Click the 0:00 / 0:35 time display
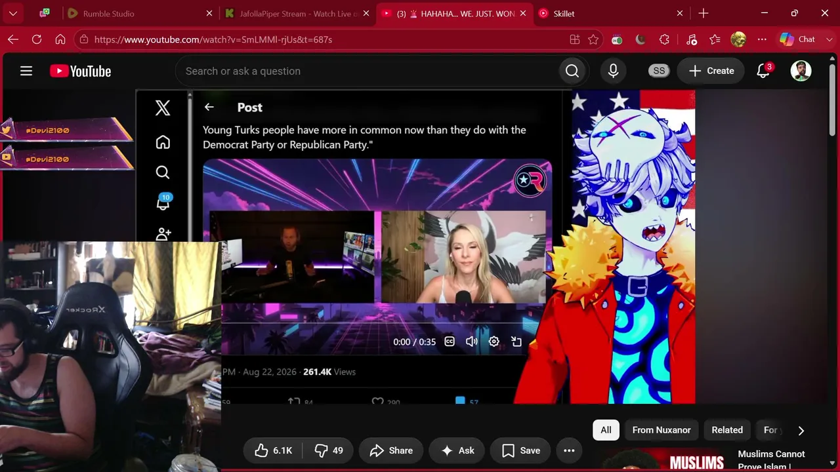This screenshot has height=472, width=840. [414, 342]
